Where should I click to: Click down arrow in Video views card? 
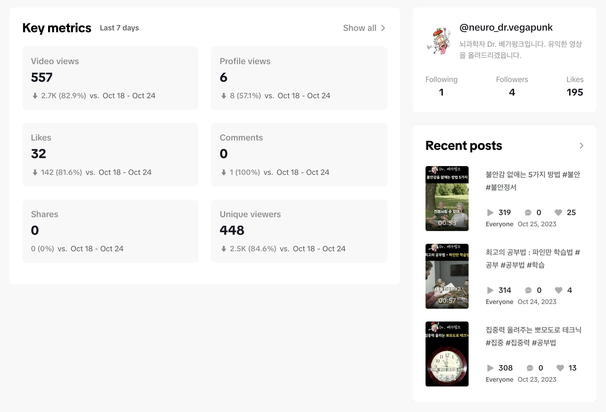(x=35, y=96)
